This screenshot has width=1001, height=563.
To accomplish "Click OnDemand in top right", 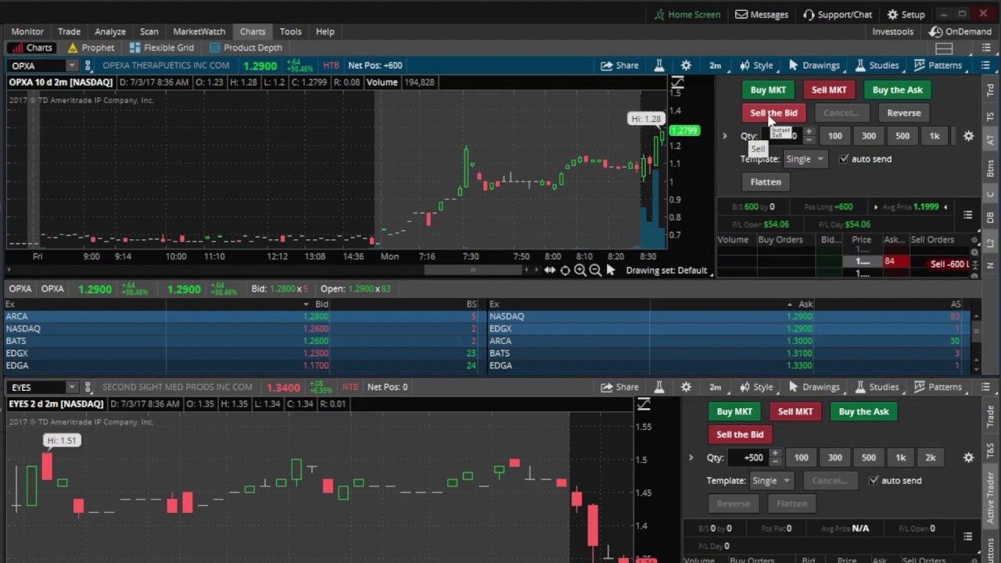I will click(x=960, y=32).
